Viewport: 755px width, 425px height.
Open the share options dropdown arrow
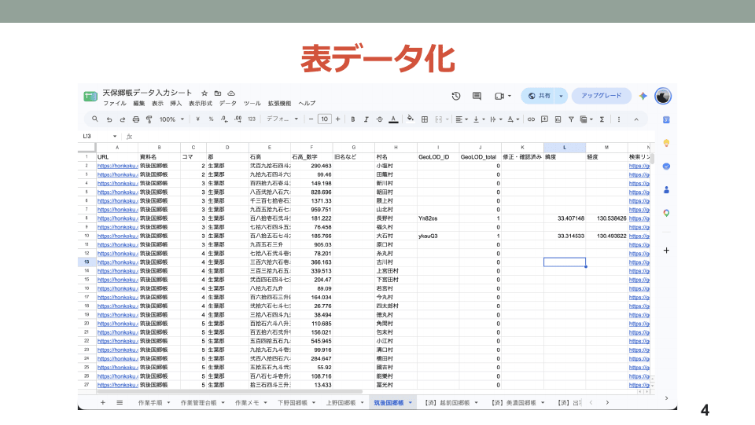[561, 96]
